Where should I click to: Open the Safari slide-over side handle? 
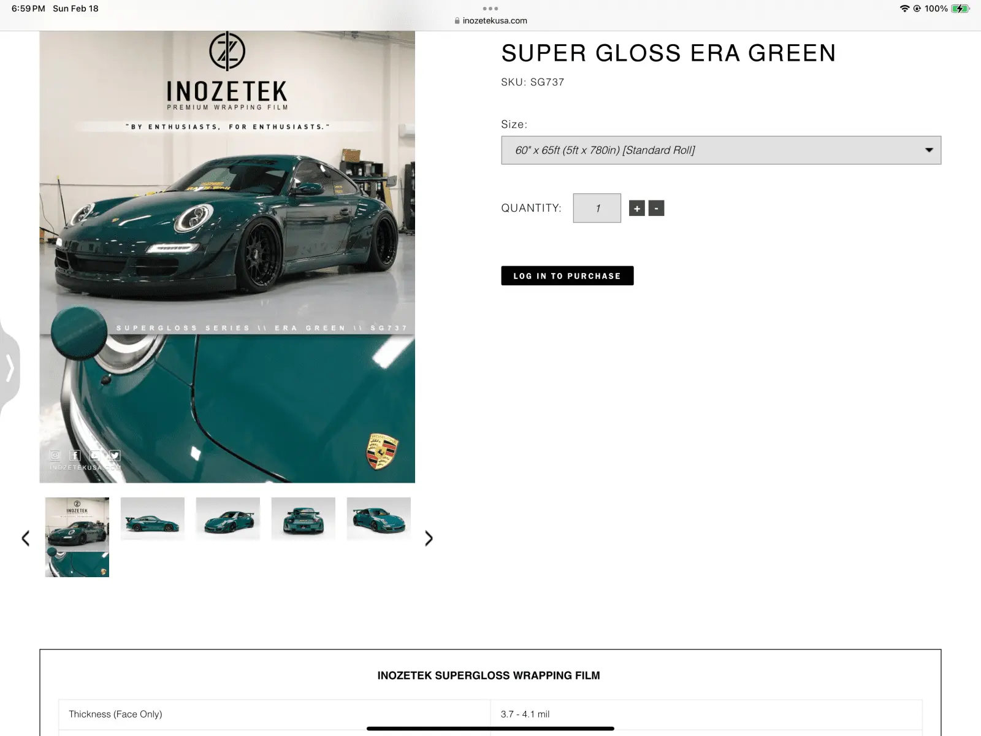(x=9, y=368)
